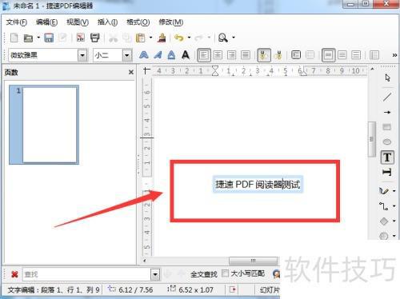Click the 全文查找 button
Viewport: 400px width, 299px height.
click(204, 274)
